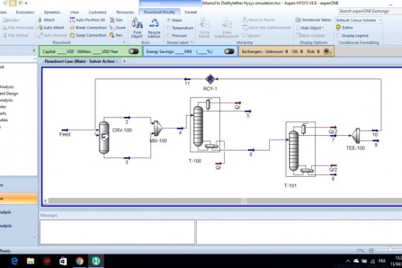Open the Format ribbon tab
402x268 pixels.
[191, 12]
